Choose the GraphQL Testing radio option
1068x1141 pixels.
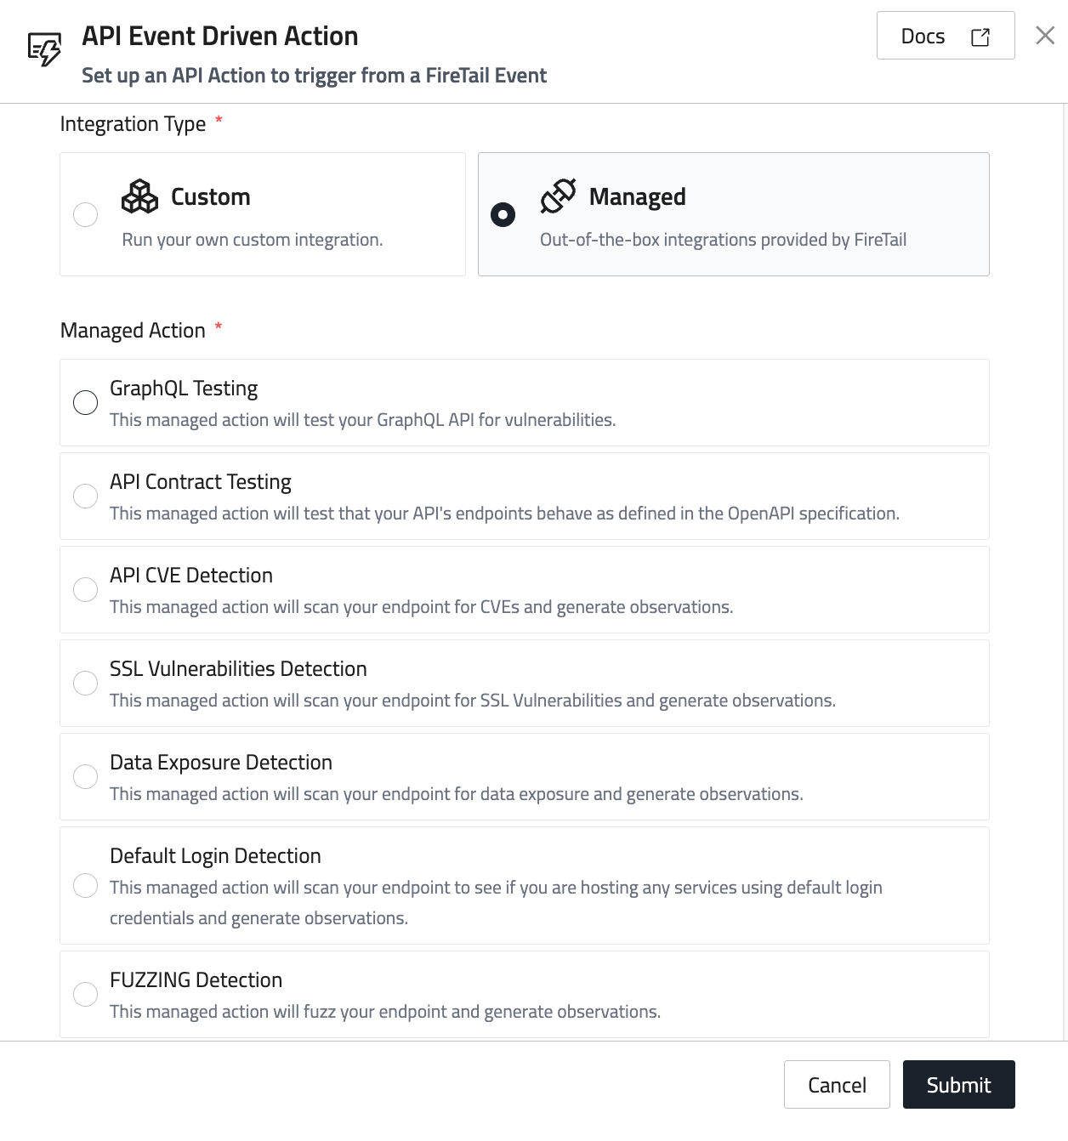point(86,402)
